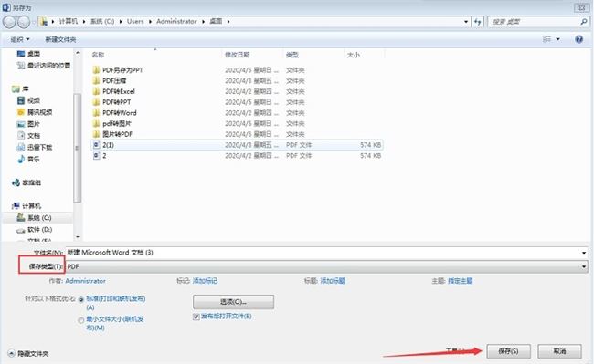
Task: Change the view layout icon
Action: point(546,39)
